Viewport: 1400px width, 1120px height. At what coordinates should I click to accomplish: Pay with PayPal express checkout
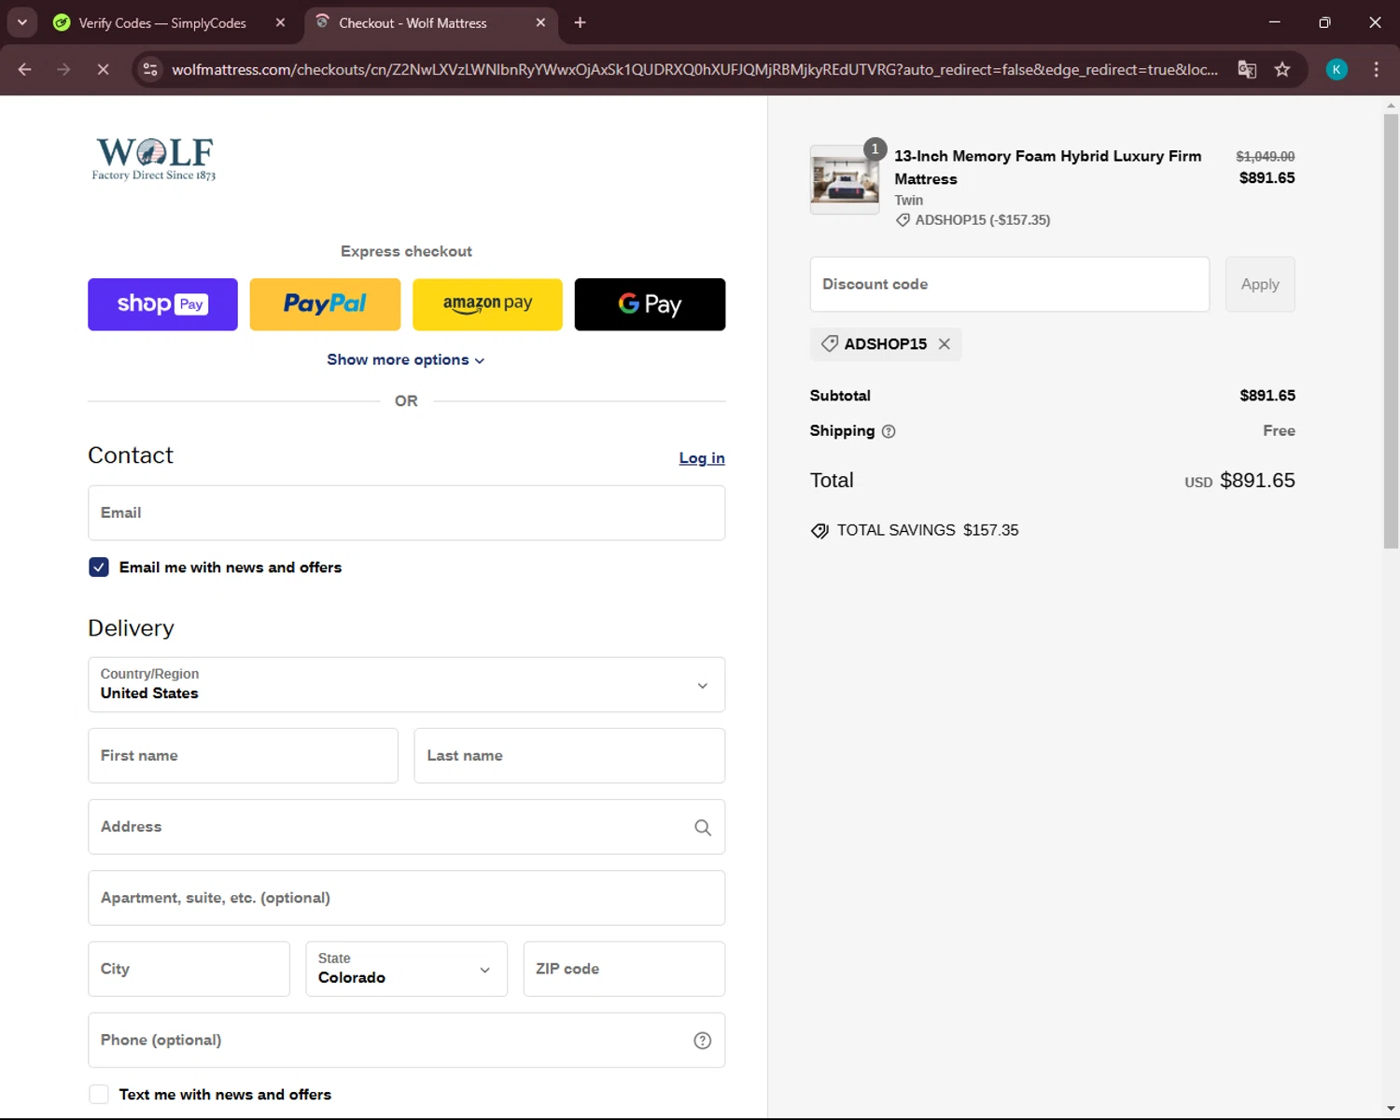(x=325, y=304)
